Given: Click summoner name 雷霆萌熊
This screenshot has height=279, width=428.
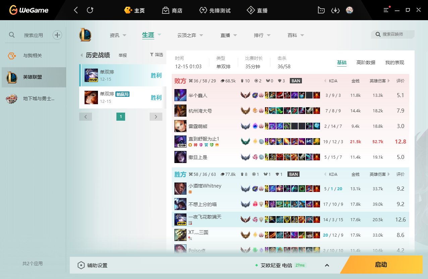Looking at the screenshot, I should [x=198, y=126].
